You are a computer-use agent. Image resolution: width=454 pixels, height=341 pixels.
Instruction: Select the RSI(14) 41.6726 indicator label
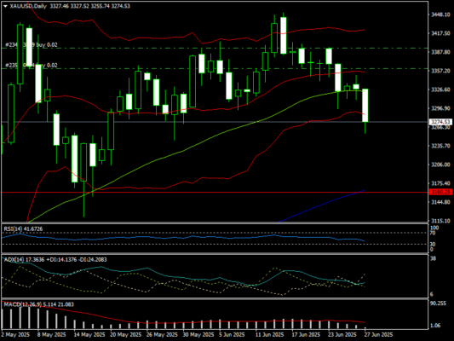coord(23,228)
